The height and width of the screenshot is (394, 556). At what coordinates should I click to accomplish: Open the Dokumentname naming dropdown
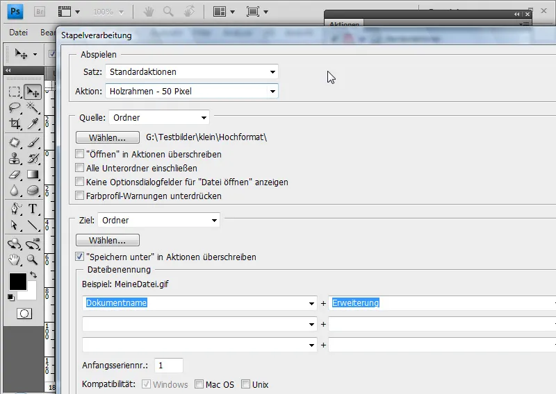(199, 303)
